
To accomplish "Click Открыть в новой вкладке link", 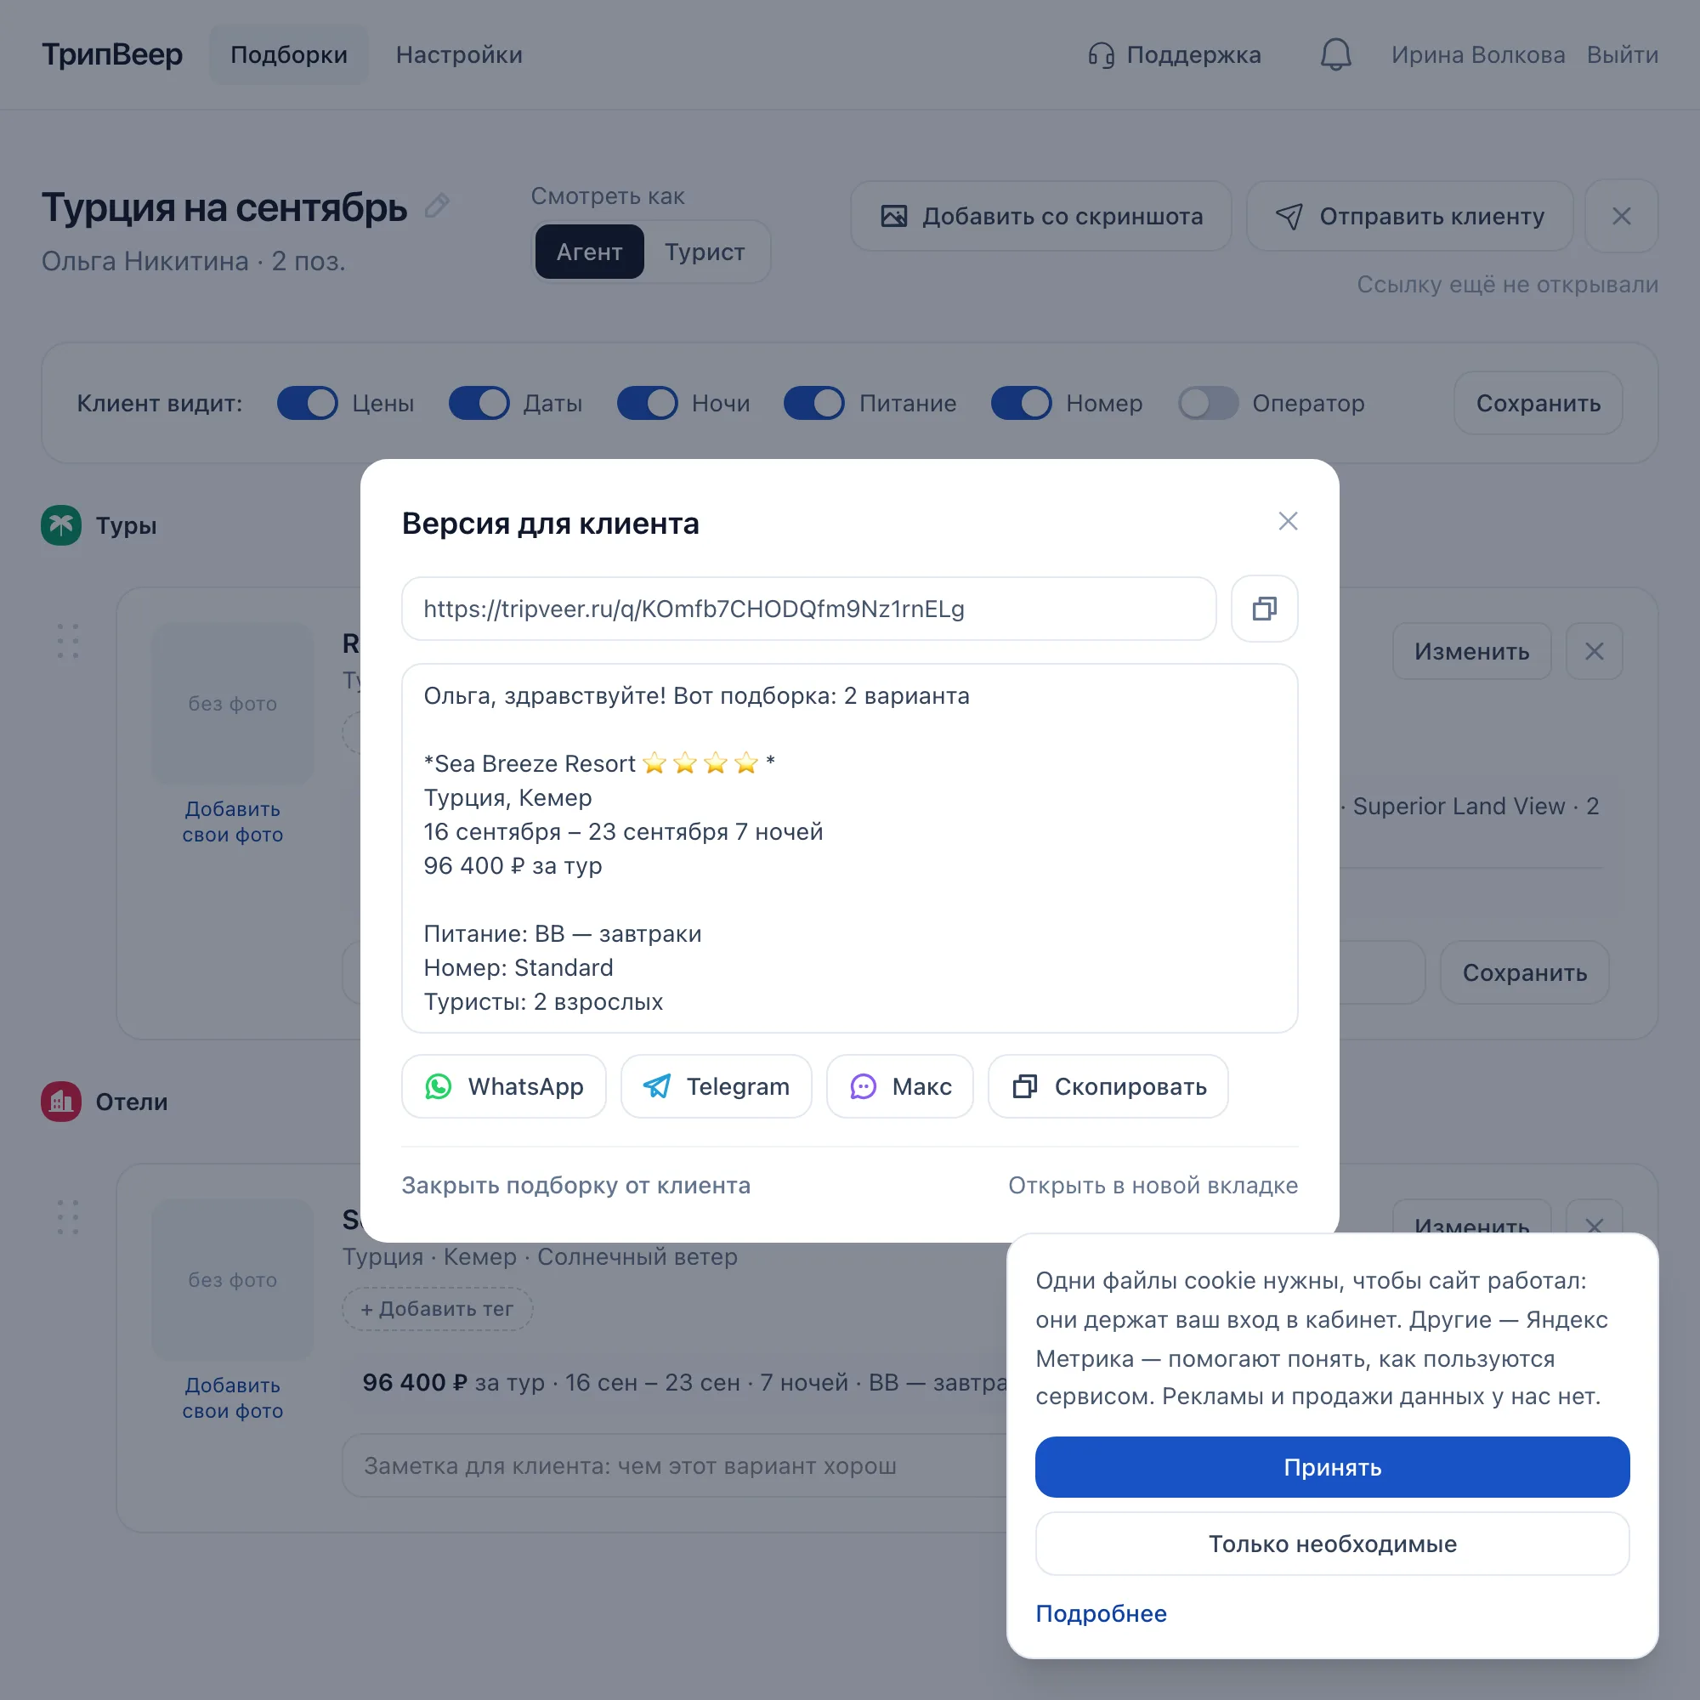I will (1153, 1184).
